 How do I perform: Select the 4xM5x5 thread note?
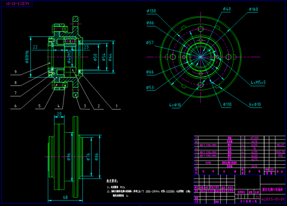(258, 83)
